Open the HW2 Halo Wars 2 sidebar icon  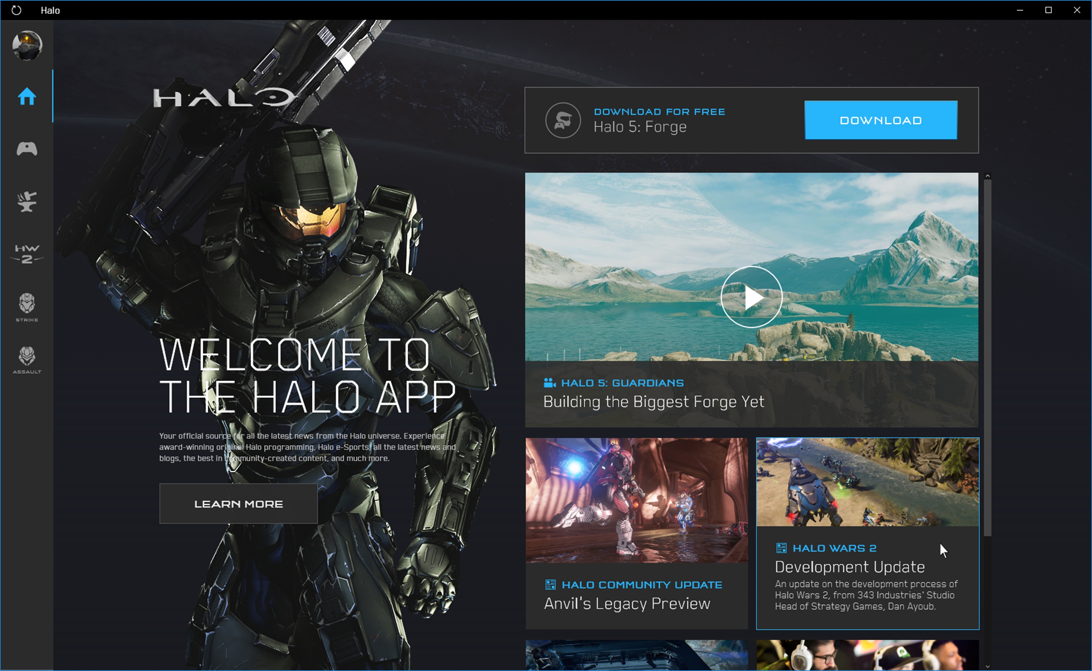[27, 254]
